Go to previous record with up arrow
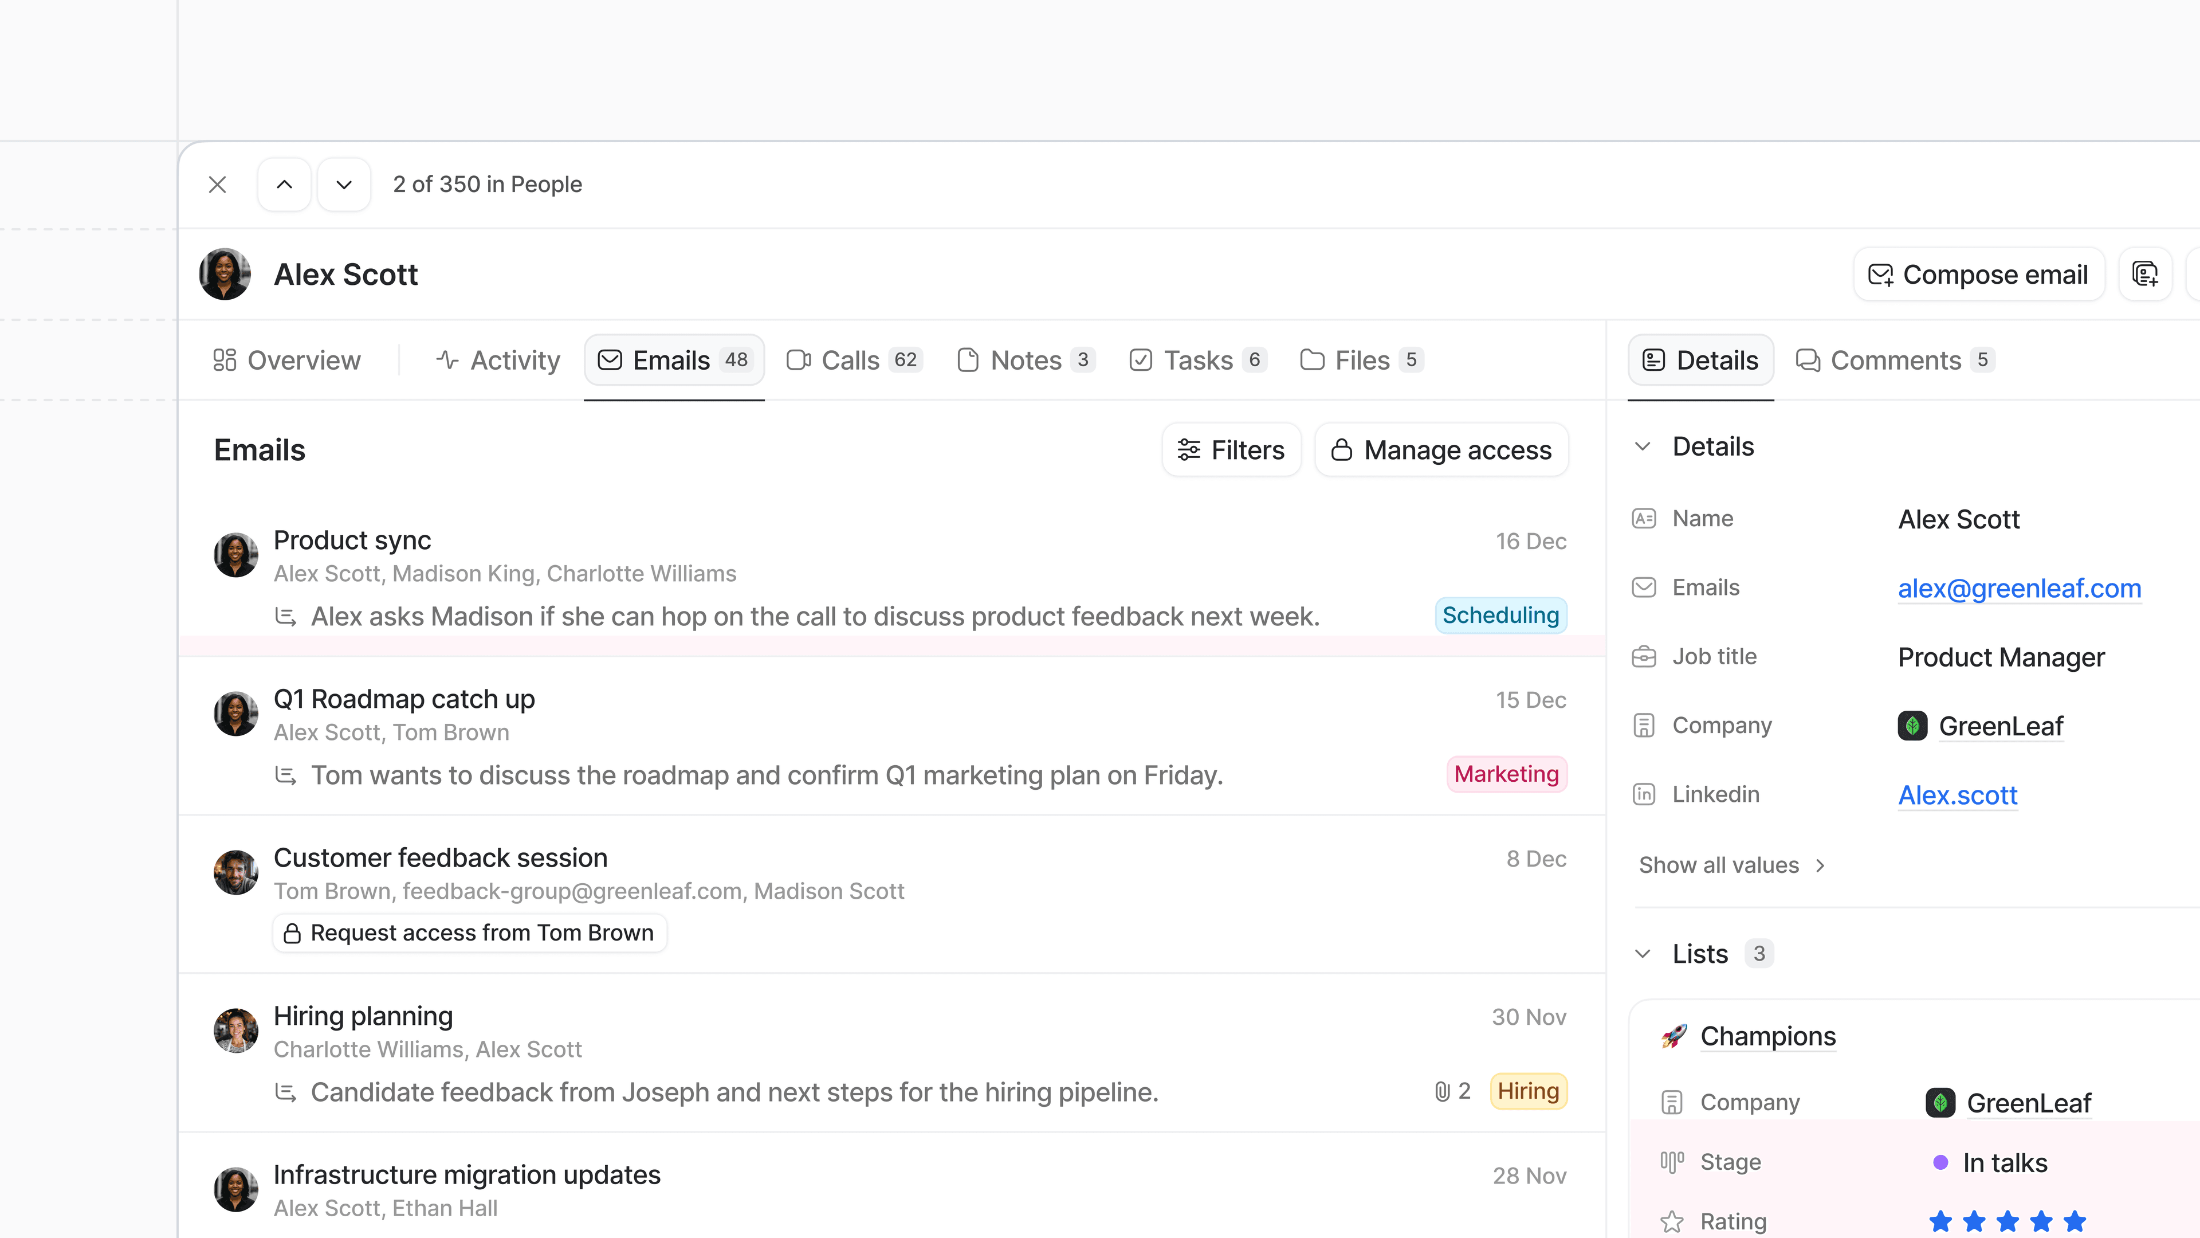 pyautogui.click(x=284, y=185)
